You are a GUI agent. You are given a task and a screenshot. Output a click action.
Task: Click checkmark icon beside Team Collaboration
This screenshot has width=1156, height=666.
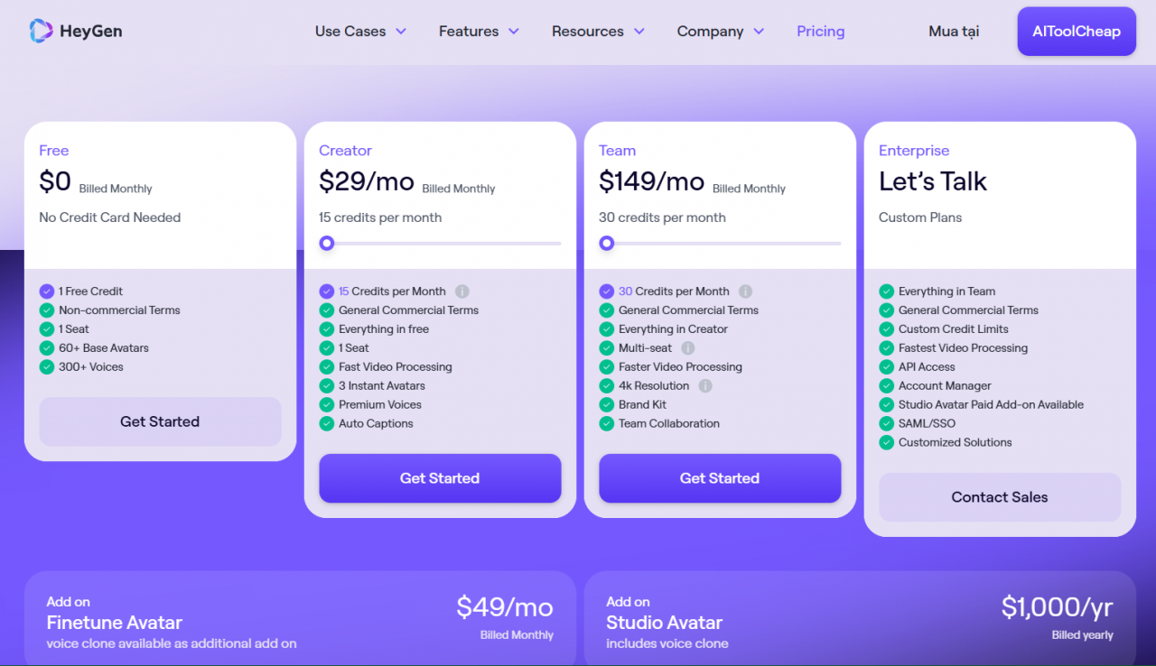coord(607,424)
